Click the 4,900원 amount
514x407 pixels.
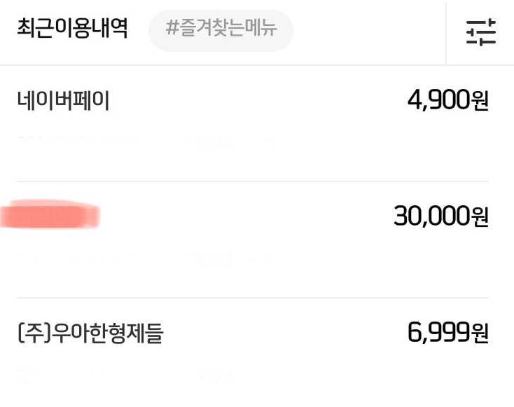click(x=448, y=100)
